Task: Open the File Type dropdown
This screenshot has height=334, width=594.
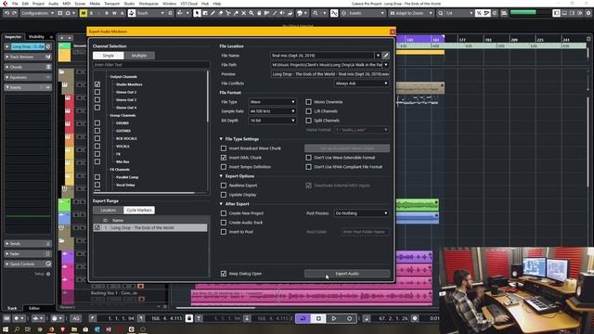Action: [272, 102]
